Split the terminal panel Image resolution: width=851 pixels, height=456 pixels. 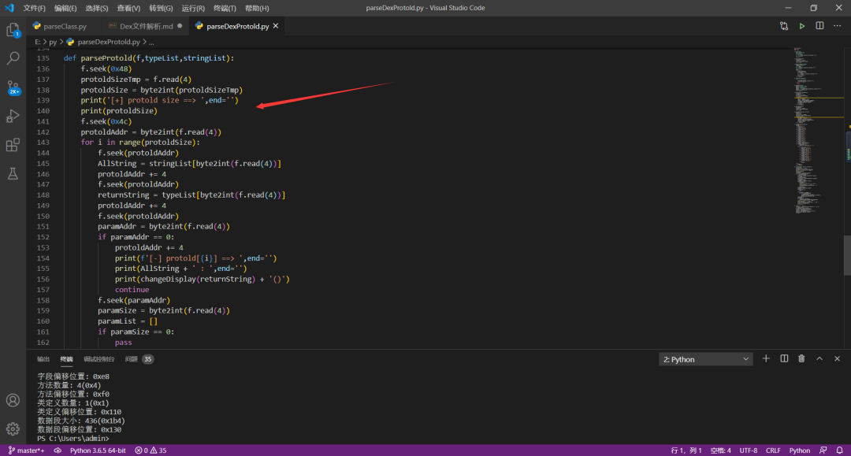coord(784,359)
